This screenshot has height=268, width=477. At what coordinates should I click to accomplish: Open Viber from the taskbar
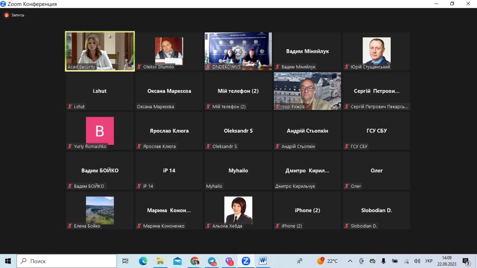click(229, 261)
